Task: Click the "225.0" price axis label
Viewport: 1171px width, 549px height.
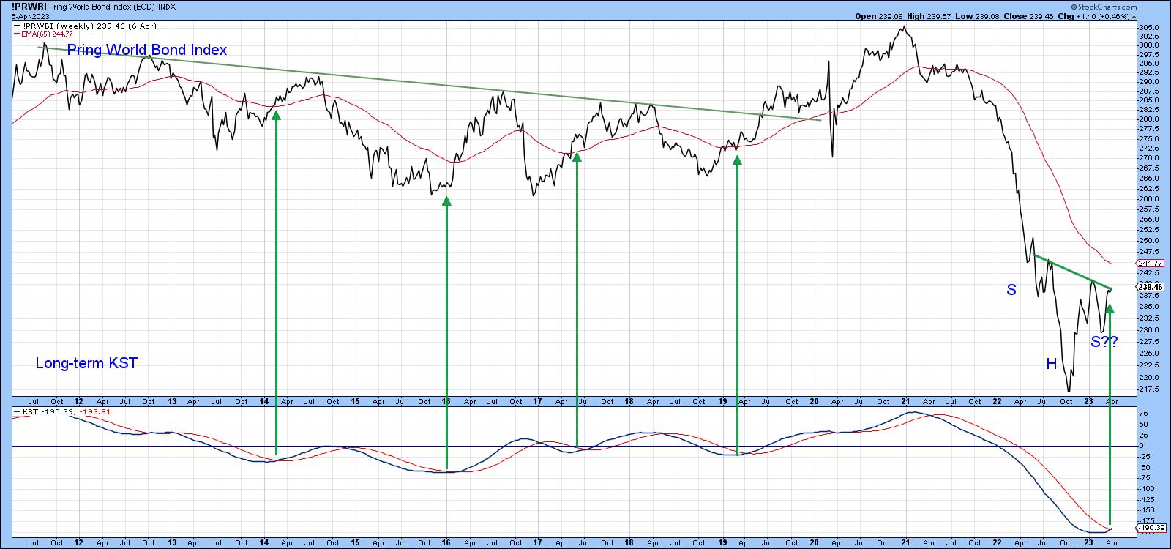Action: click(1149, 353)
